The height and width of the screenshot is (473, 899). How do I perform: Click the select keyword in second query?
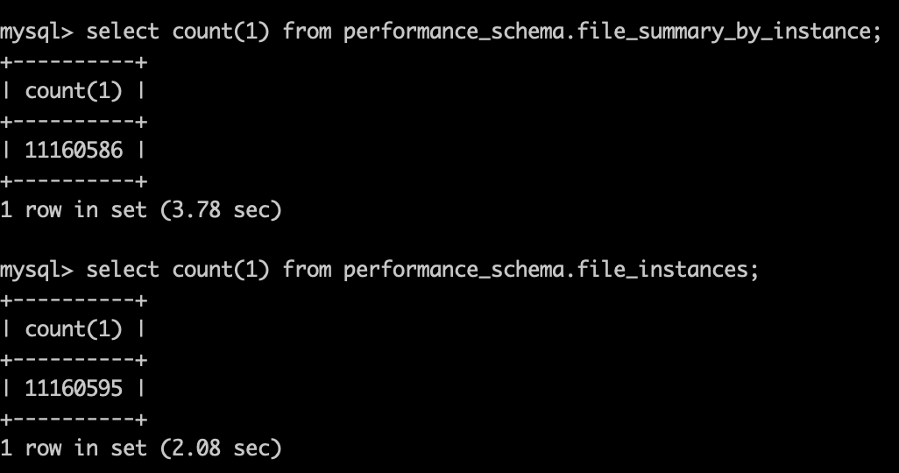point(123,270)
